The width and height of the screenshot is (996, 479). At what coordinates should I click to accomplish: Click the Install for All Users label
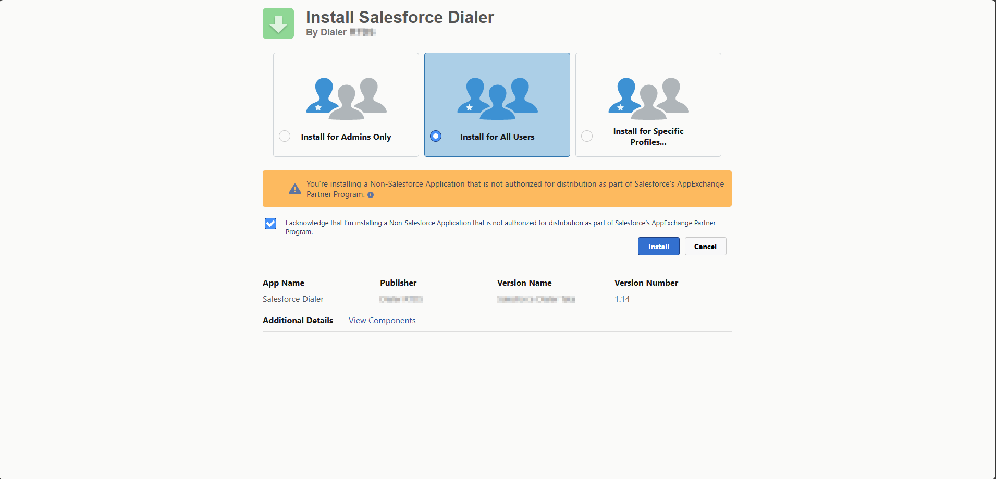[497, 137]
